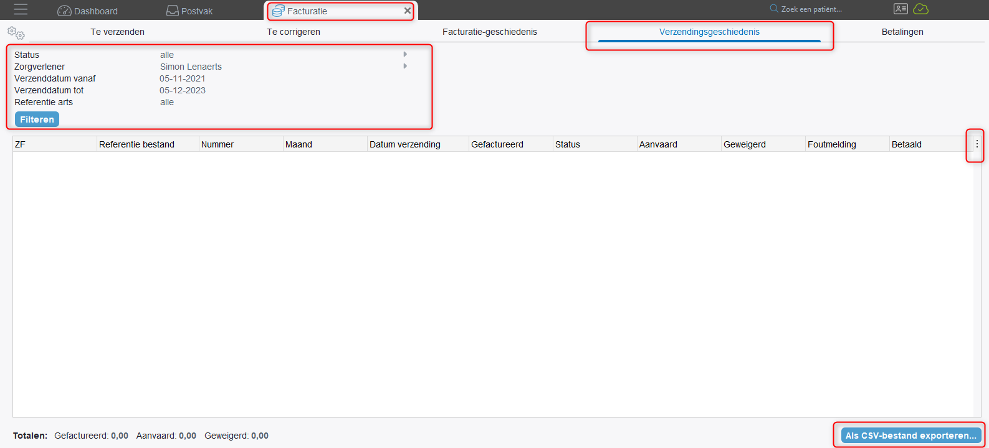Sort by Foutmelding column header

(847, 144)
